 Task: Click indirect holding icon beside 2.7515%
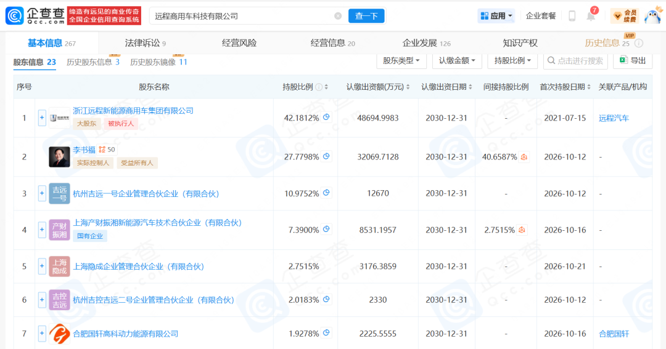coord(522,230)
